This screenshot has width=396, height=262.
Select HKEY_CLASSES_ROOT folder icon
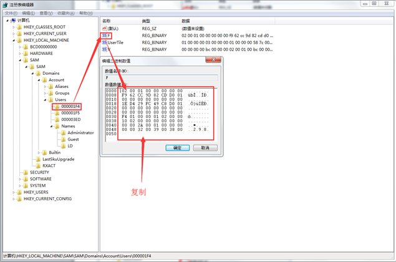pos(19,27)
